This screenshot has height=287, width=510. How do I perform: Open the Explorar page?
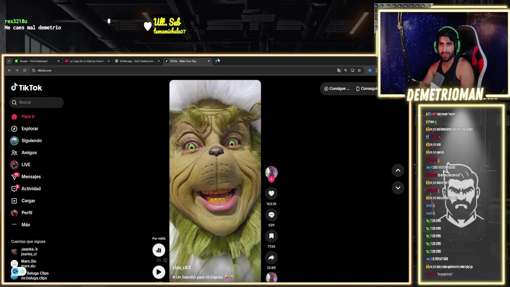click(25, 129)
